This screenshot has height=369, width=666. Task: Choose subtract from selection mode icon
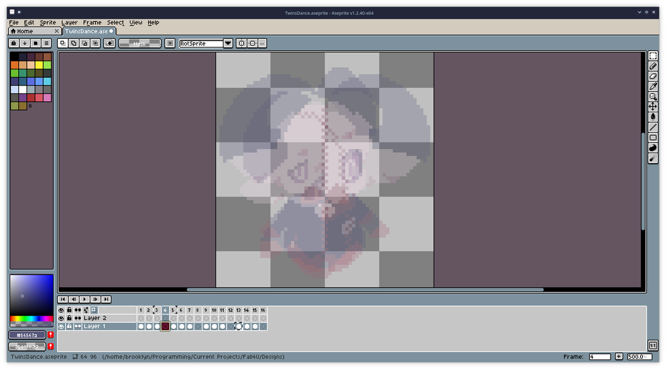(x=84, y=43)
